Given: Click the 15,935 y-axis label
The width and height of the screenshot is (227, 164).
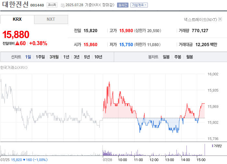Looking at the screenshot, I should [213, 90].
